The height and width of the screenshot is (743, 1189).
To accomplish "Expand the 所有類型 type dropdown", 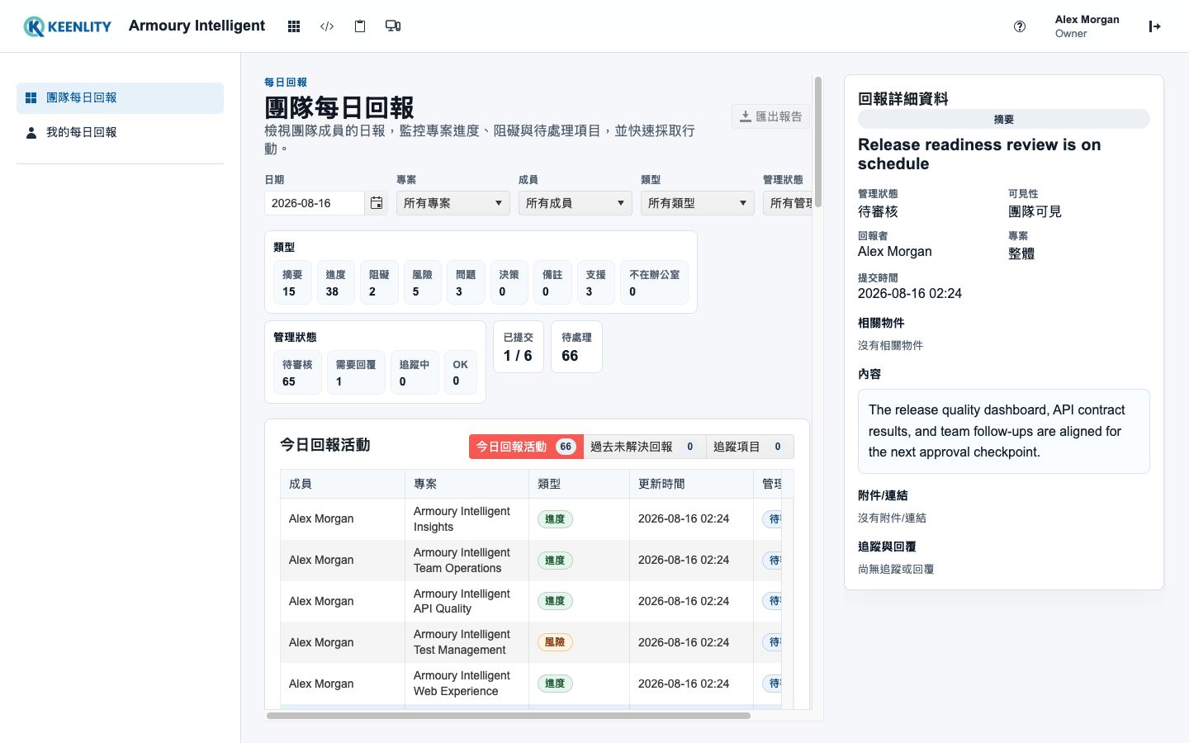I will pos(698,203).
